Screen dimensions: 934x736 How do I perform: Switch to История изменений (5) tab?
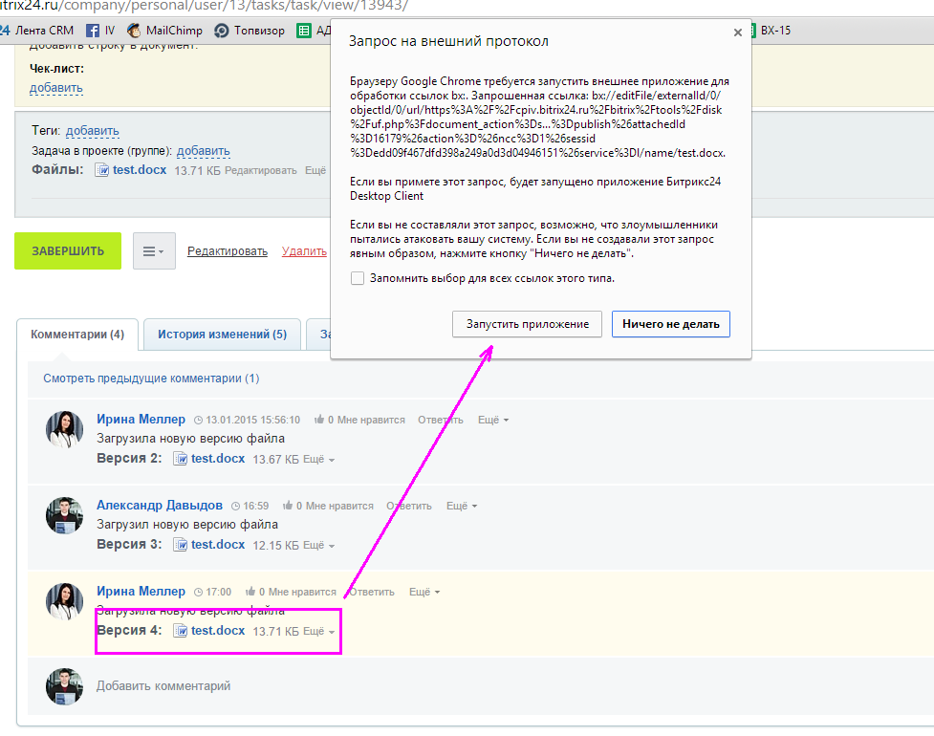coord(222,334)
